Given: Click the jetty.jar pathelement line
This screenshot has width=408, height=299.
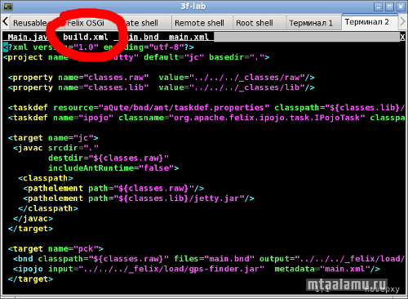Looking at the screenshot, I should pyautogui.click(x=139, y=199).
